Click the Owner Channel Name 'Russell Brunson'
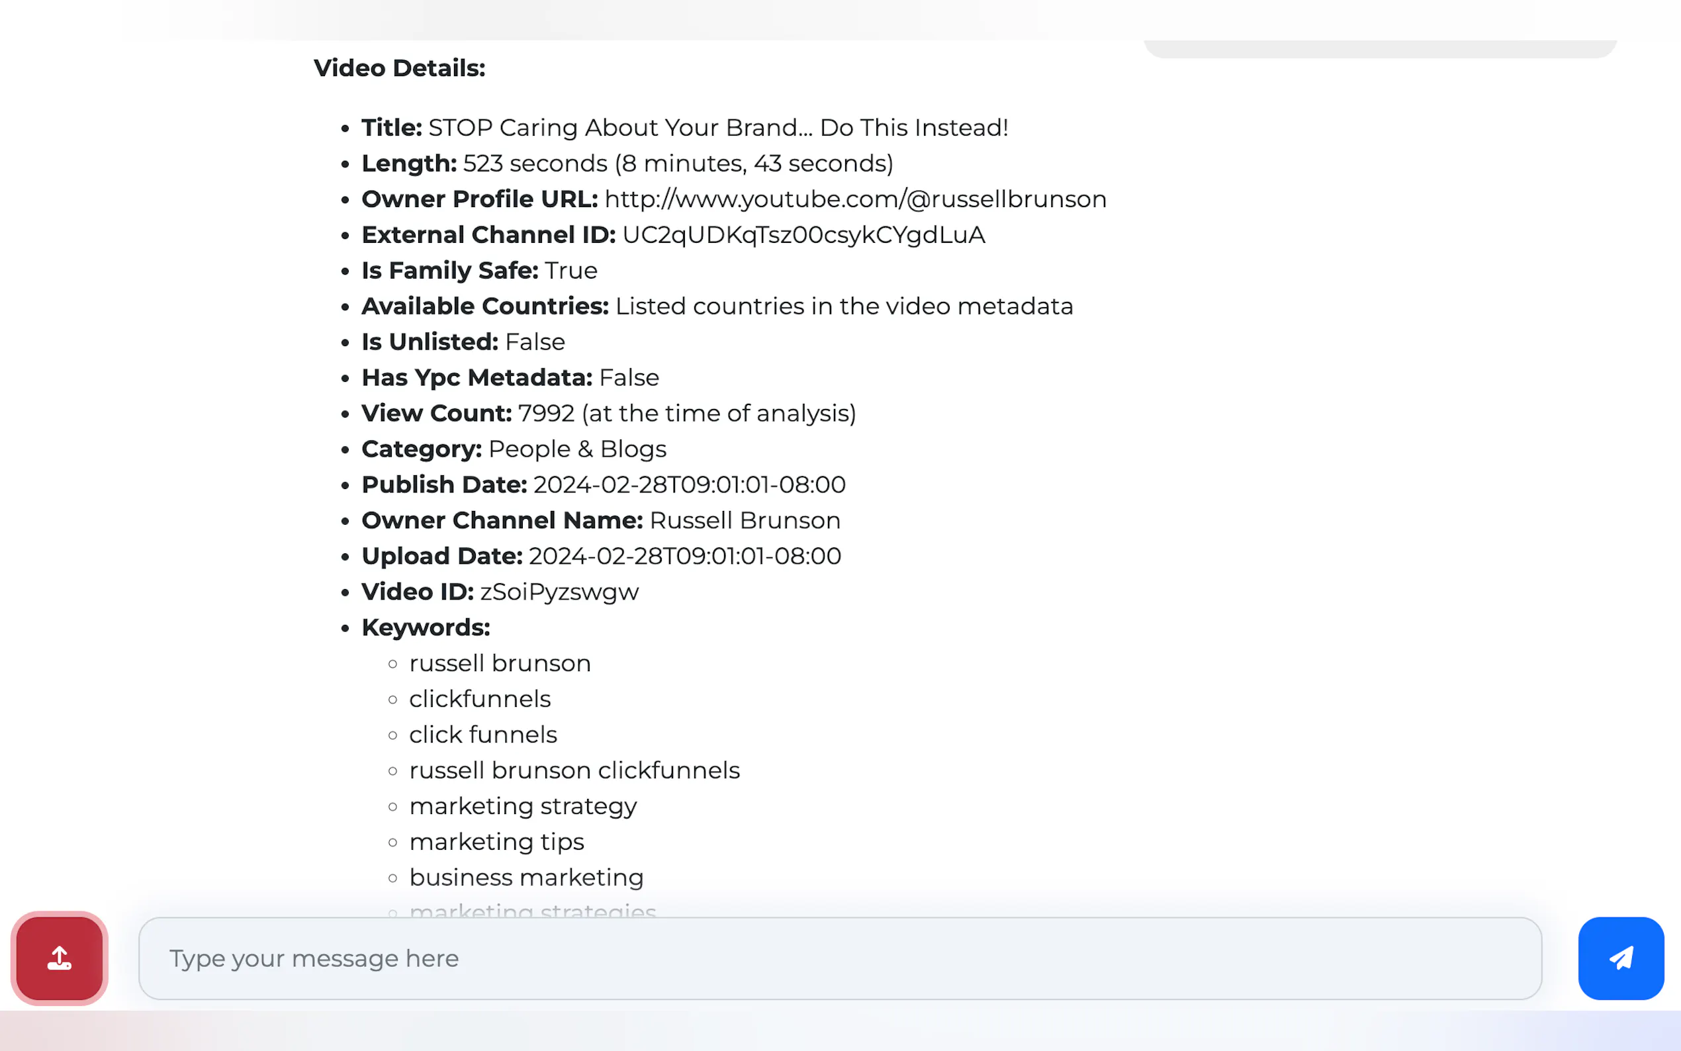 (x=745, y=521)
